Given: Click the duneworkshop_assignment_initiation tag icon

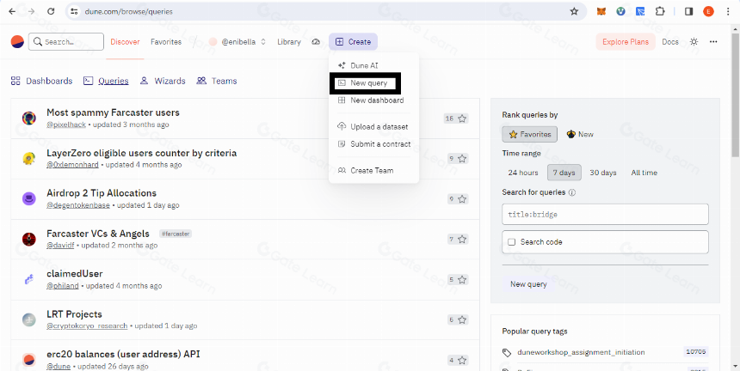Looking at the screenshot, I should click(x=507, y=352).
